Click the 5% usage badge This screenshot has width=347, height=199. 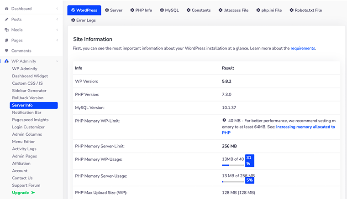[x=250, y=180]
